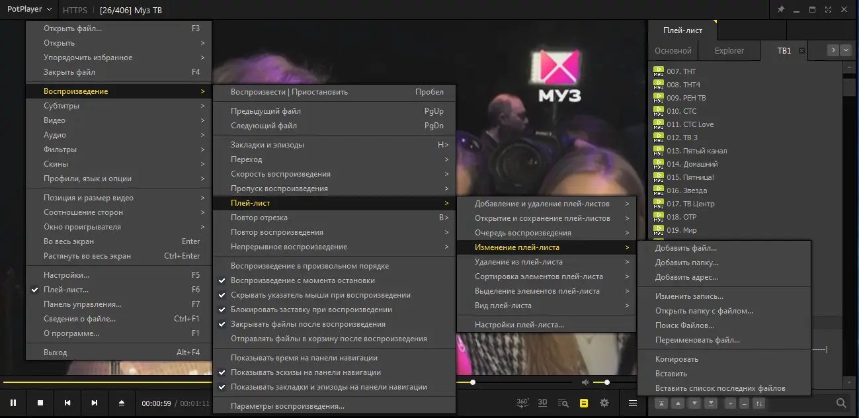Image resolution: width=859 pixels, height=418 pixels.
Task: Open 'Настройки плей-листа...' entry
Action: click(x=546, y=325)
